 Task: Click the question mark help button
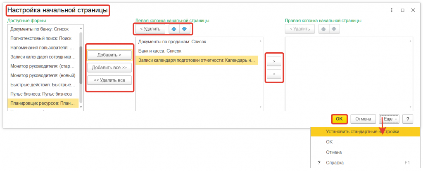[x=408, y=119]
